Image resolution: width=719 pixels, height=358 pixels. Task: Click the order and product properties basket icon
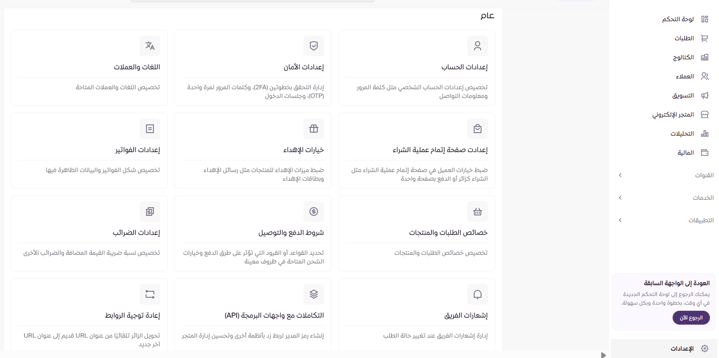(477, 212)
